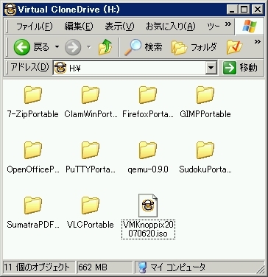This screenshot has height=277, width=268.
Task: Open the ファイル(F) menu
Action: tap(35, 27)
